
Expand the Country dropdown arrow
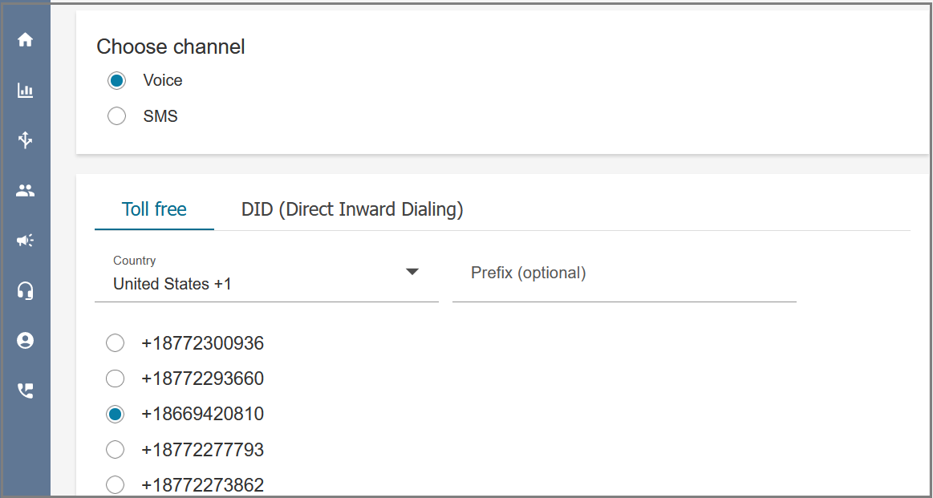[412, 272]
